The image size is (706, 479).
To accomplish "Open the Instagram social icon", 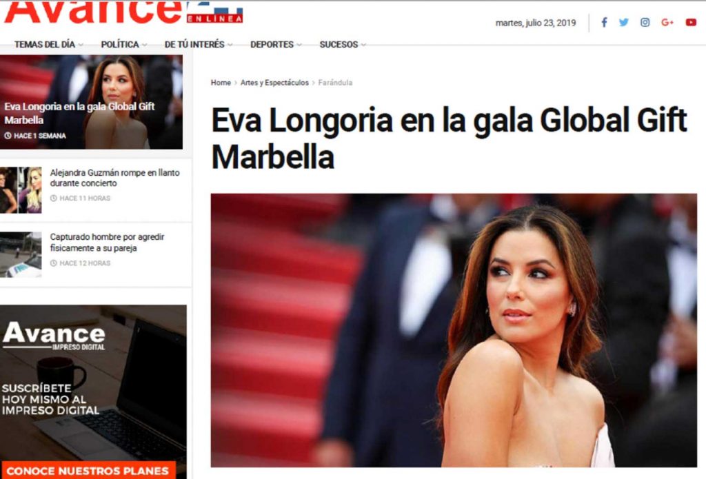I will pyautogui.click(x=645, y=23).
